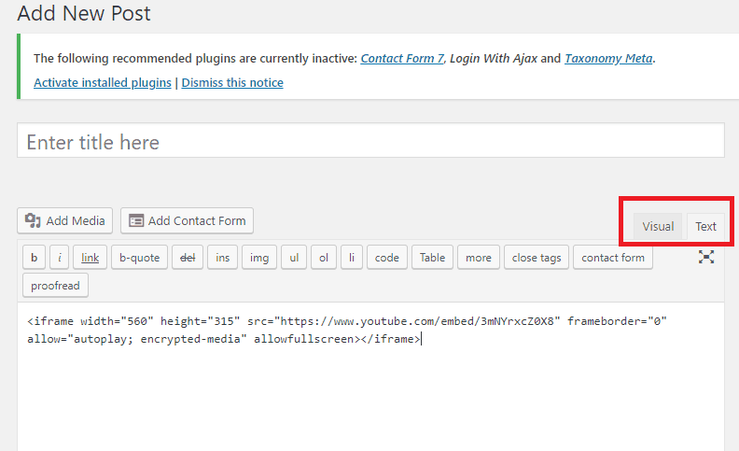Screen dimensions: 739x451
Task: Open the Add Contact Form dialog
Action: [x=188, y=220]
